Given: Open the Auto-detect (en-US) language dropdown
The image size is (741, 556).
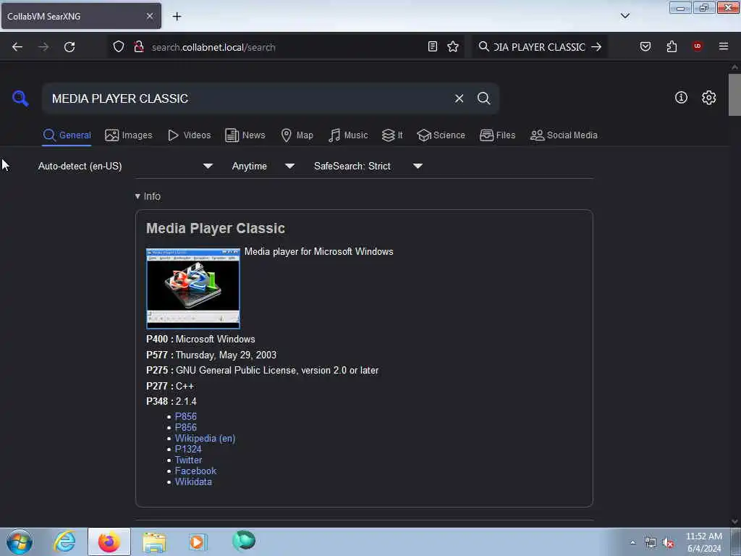Looking at the screenshot, I should coord(125,166).
